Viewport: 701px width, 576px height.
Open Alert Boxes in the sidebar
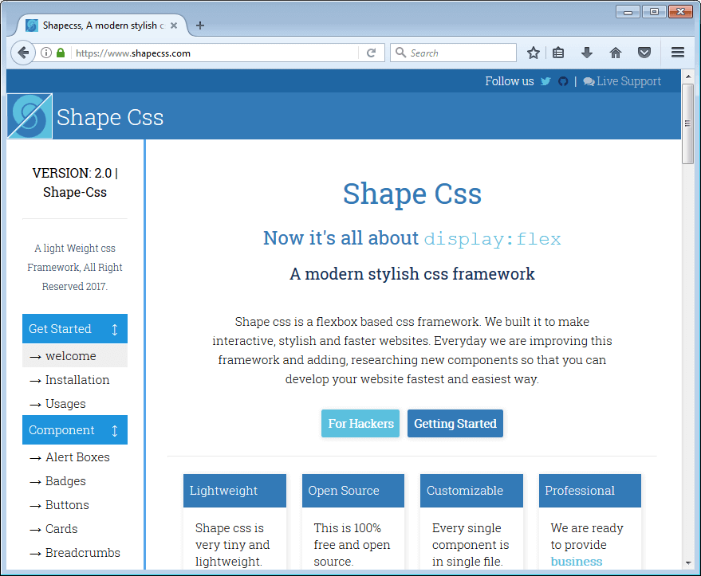(77, 457)
